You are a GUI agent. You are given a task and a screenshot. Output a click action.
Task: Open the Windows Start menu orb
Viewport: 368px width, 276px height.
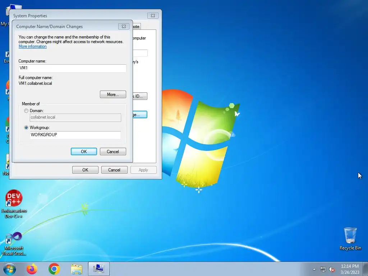click(10, 269)
